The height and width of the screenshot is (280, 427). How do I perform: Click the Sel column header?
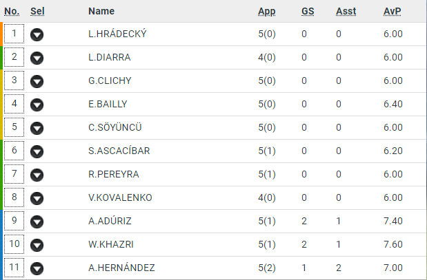[37, 11]
